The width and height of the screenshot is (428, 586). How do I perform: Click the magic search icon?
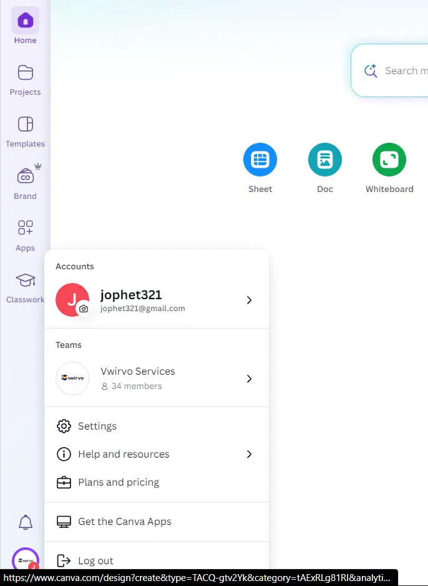pyautogui.click(x=371, y=70)
